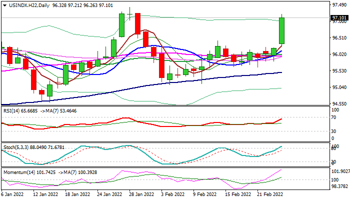Click the 9 Feb 2022 date label
The image size is (350, 200).
click(204, 194)
